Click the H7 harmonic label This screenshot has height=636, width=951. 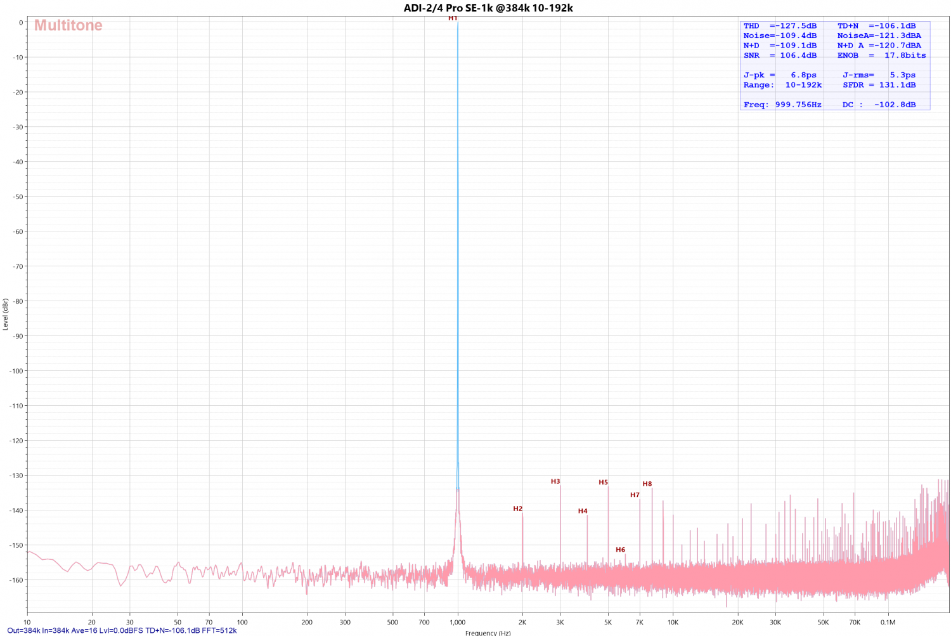(635, 495)
